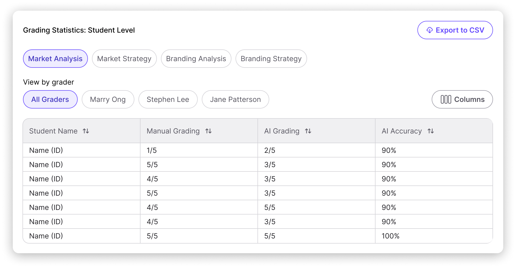Select the Market Analysis tab
The image size is (516, 268).
tap(55, 59)
